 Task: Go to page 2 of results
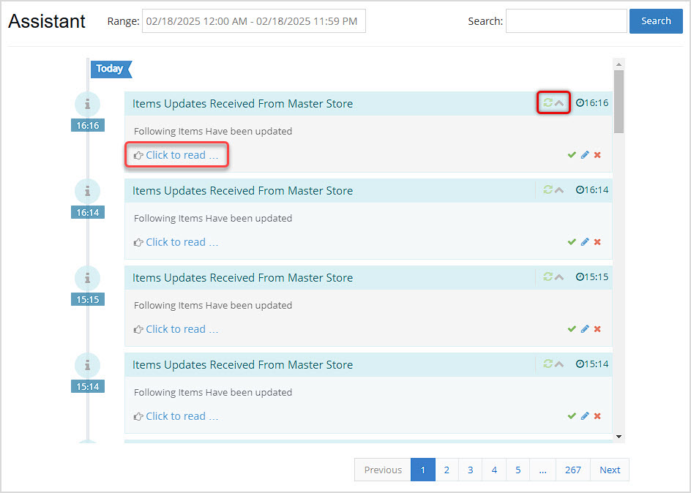pyautogui.click(x=447, y=470)
